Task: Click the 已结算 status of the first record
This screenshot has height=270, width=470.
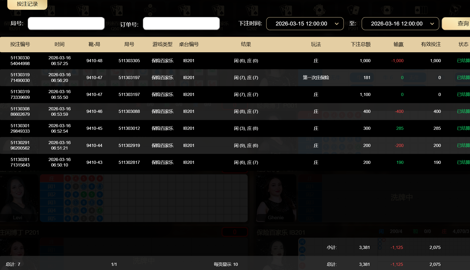Action: pos(463,61)
